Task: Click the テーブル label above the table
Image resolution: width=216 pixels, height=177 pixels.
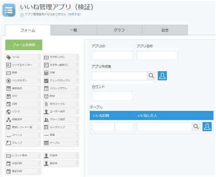Action: (x=96, y=107)
